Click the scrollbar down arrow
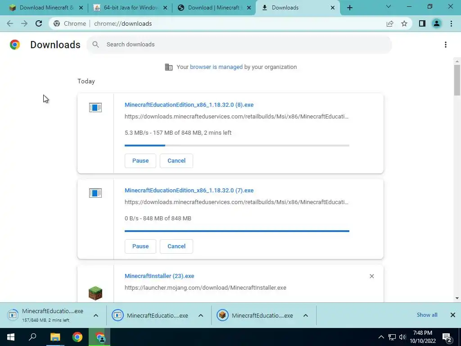The height and width of the screenshot is (346, 461). (x=457, y=298)
